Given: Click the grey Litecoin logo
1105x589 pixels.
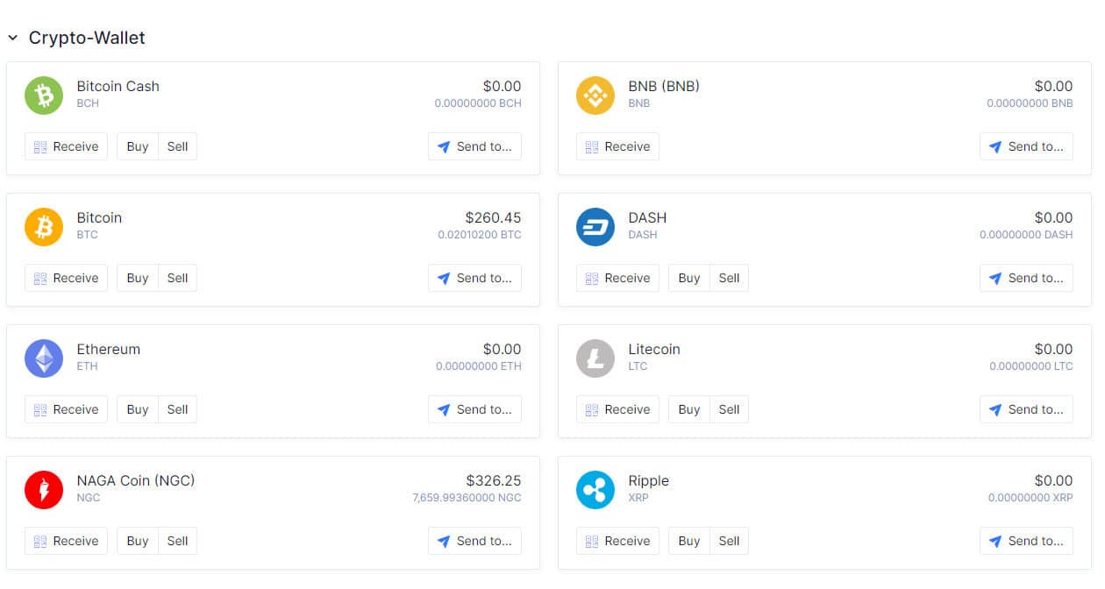Looking at the screenshot, I should [x=595, y=358].
